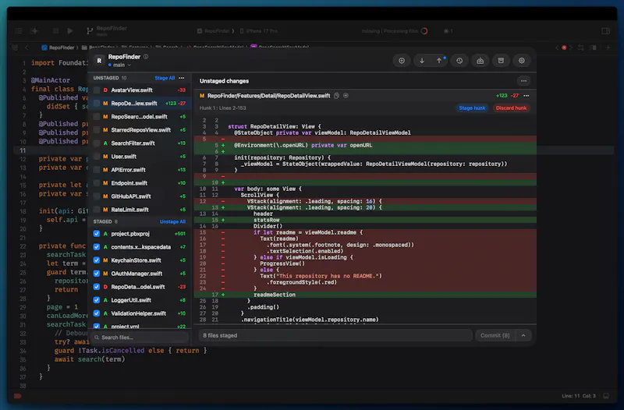
Task: Open more options next to Stage All
Action: click(182, 78)
